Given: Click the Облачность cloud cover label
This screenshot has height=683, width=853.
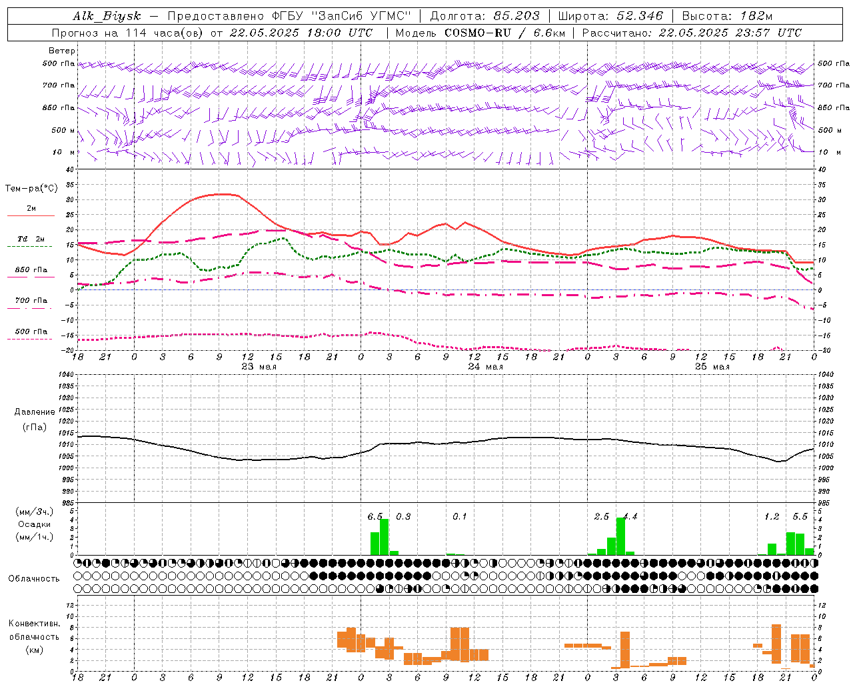Looking at the screenshot, I should tap(33, 578).
